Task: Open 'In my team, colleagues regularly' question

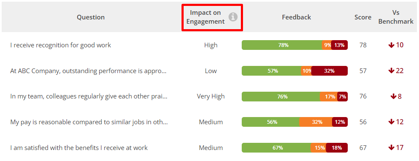Action: 89,97
